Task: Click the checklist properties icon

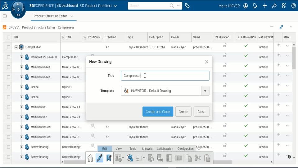Action: click(169, 158)
